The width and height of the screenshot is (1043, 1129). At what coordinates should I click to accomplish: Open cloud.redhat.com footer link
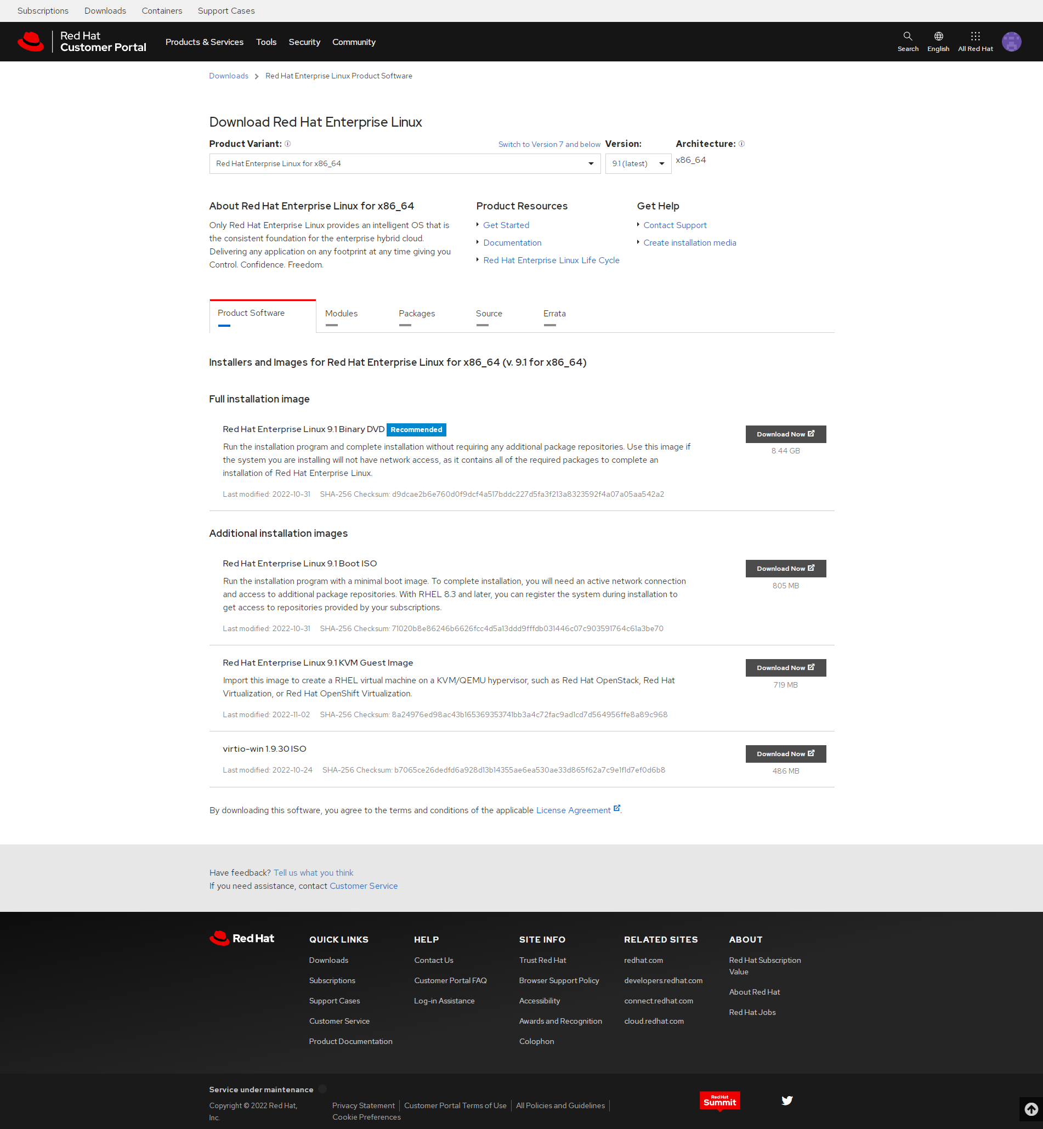point(654,1021)
